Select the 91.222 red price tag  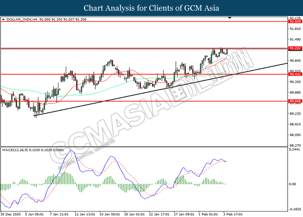(x=295, y=48)
